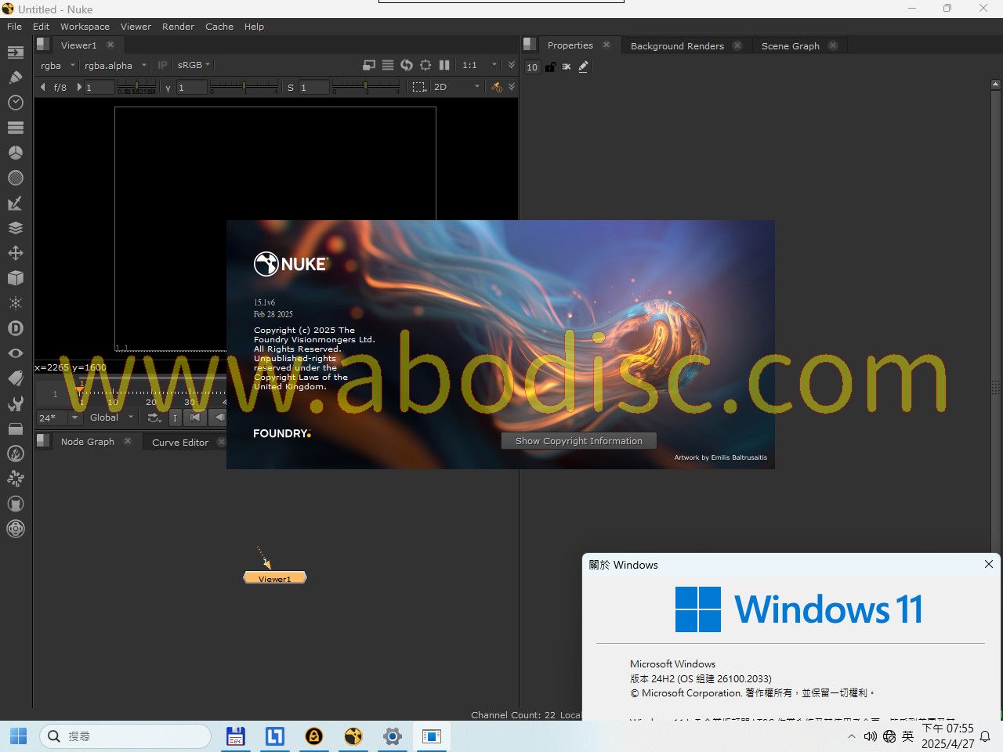
Task: Open the bottom circular plugin menu icon
Action: [x=16, y=529]
